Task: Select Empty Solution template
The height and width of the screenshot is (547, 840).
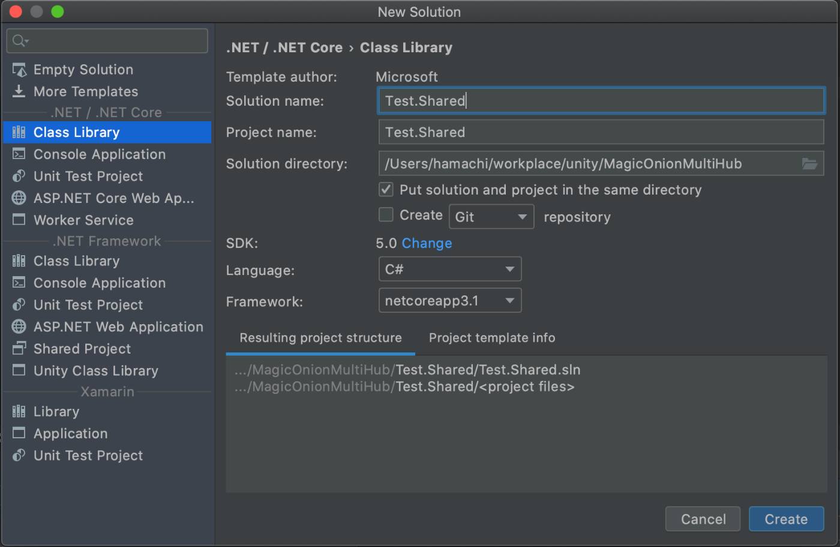Action: click(107, 70)
